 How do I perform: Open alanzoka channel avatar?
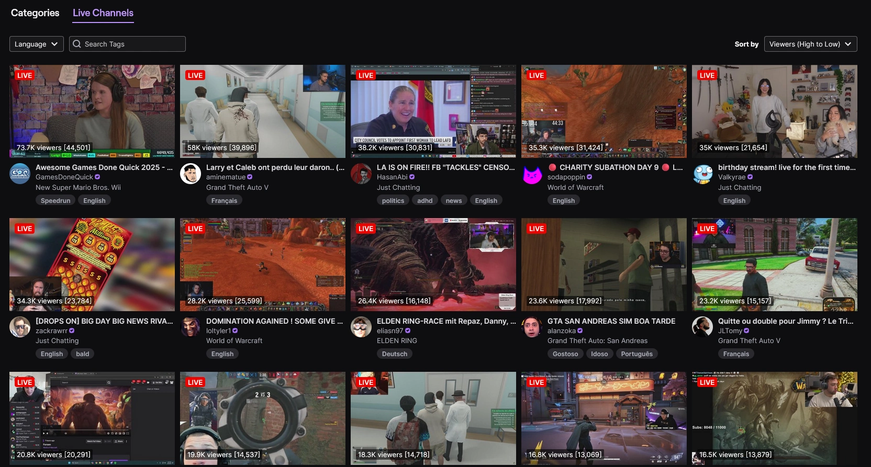pyautogui.click(x=532, y=327)
